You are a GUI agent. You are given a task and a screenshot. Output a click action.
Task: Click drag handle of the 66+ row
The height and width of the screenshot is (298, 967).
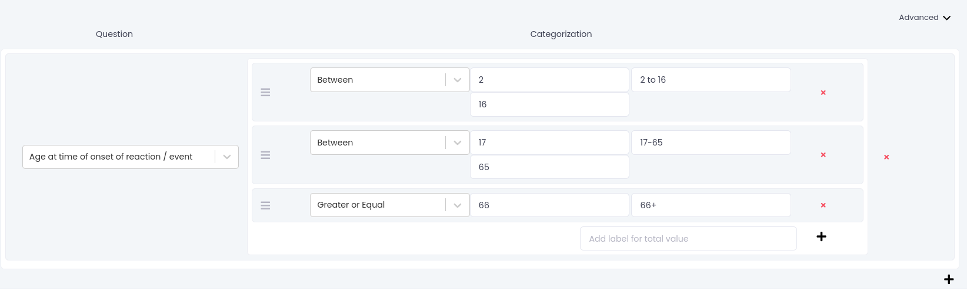tap(265, 205)
